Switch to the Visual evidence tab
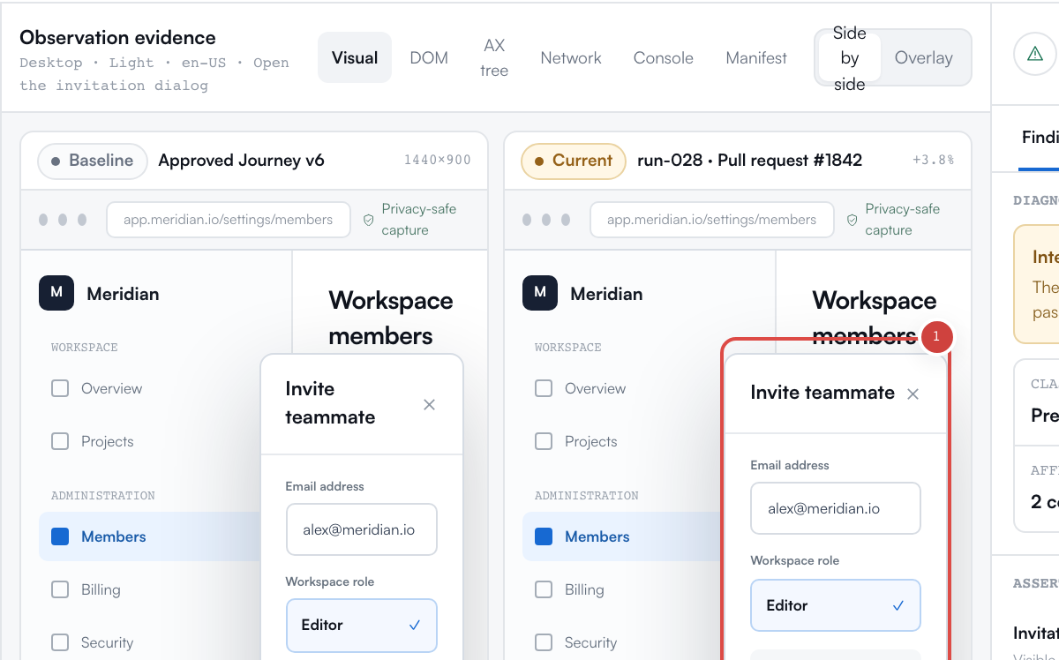 coord(355,58)
